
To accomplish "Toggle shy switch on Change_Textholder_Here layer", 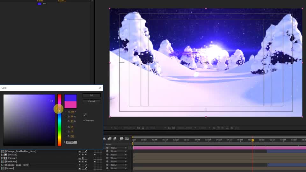I will point(80,151).
